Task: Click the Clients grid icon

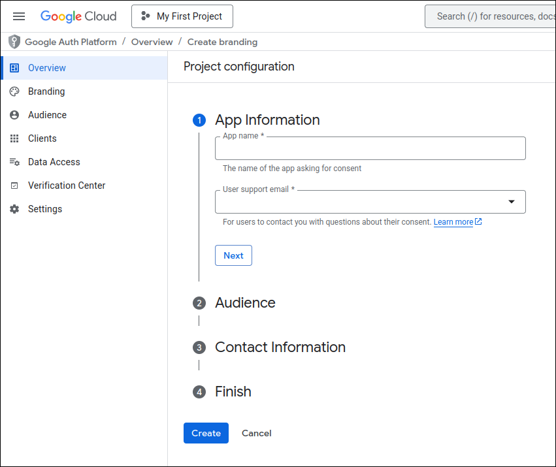Action: click(x=14, y=138)
